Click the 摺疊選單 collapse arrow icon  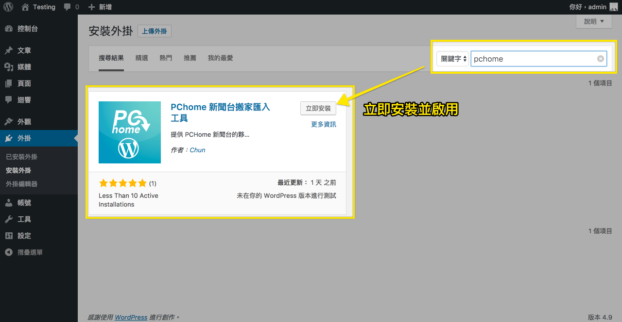[9, 252]
